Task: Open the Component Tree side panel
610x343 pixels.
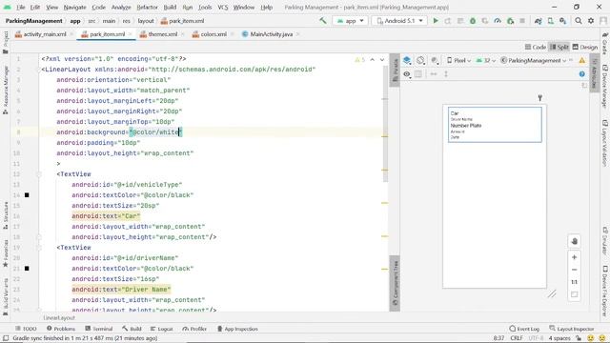Action: (396, 284)
